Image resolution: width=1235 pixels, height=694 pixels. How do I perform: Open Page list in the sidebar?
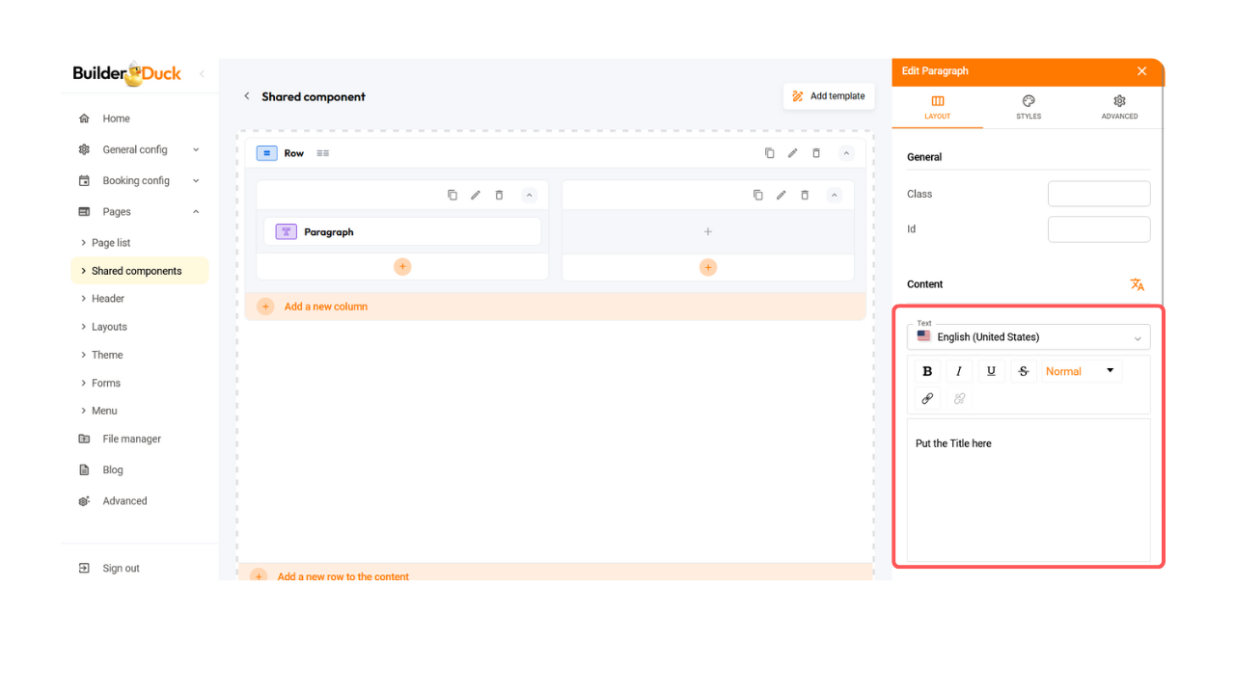pyautogui.click(x=111, y=243)
